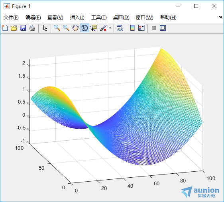This screenshot has width=224, height=202.
Task: Click the dock figure arrow at menu bar end
Action: [220, 17]
